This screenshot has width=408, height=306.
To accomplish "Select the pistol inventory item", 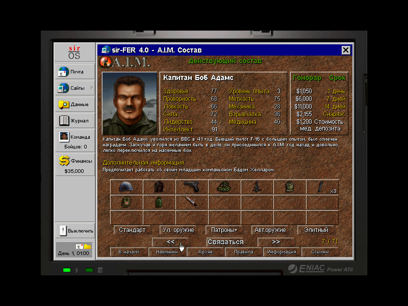I will (x=192, y=187).
